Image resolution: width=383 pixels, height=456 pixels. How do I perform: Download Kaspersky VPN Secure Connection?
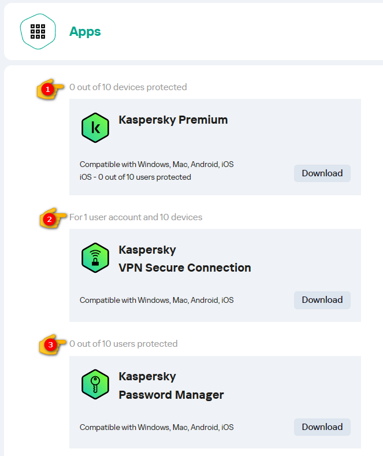[x=322, y=300]
